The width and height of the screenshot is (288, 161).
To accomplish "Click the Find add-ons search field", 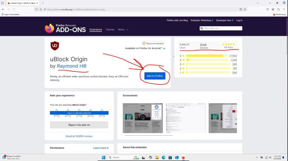I will [x=221, y=28].
